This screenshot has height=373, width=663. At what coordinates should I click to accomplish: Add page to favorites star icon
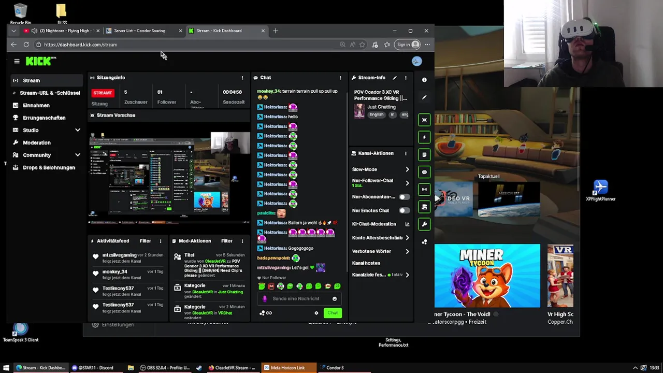point(362,45)
